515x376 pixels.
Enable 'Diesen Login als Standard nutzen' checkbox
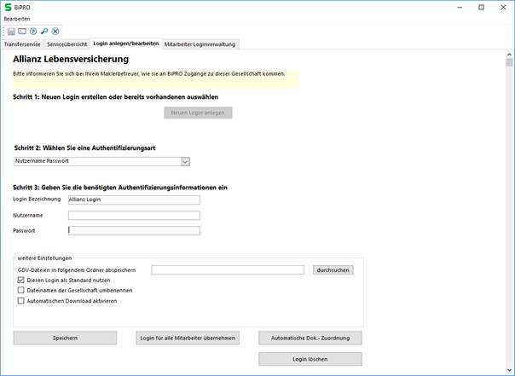(21, 280)
